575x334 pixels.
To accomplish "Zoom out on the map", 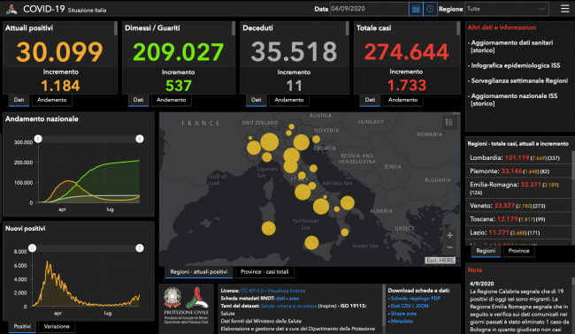I will point(449,247).
